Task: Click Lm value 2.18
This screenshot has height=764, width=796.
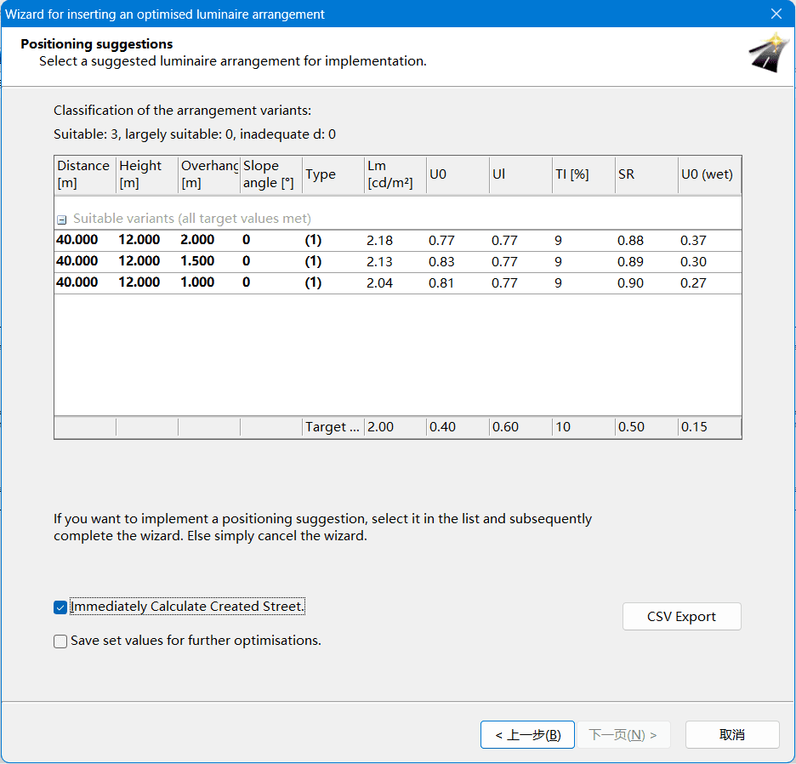Action: (380, 241)
